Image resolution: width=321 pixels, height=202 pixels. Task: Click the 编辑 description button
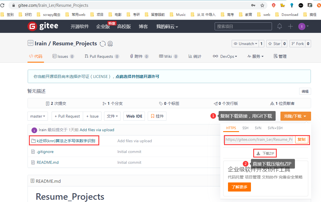coord(305,91)
